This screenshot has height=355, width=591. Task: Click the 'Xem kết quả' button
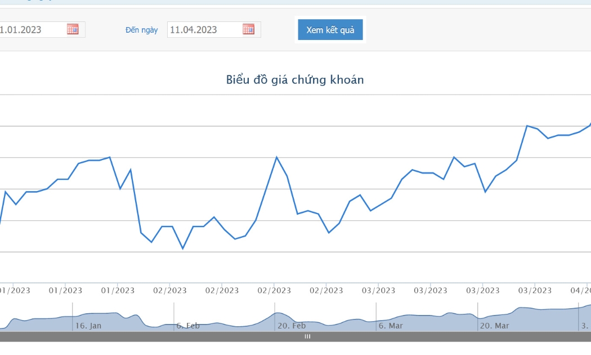tap(330, 30)
